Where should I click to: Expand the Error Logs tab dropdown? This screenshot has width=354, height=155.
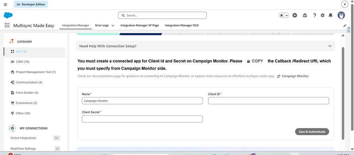pyautogui.click(x=113, y=25)
